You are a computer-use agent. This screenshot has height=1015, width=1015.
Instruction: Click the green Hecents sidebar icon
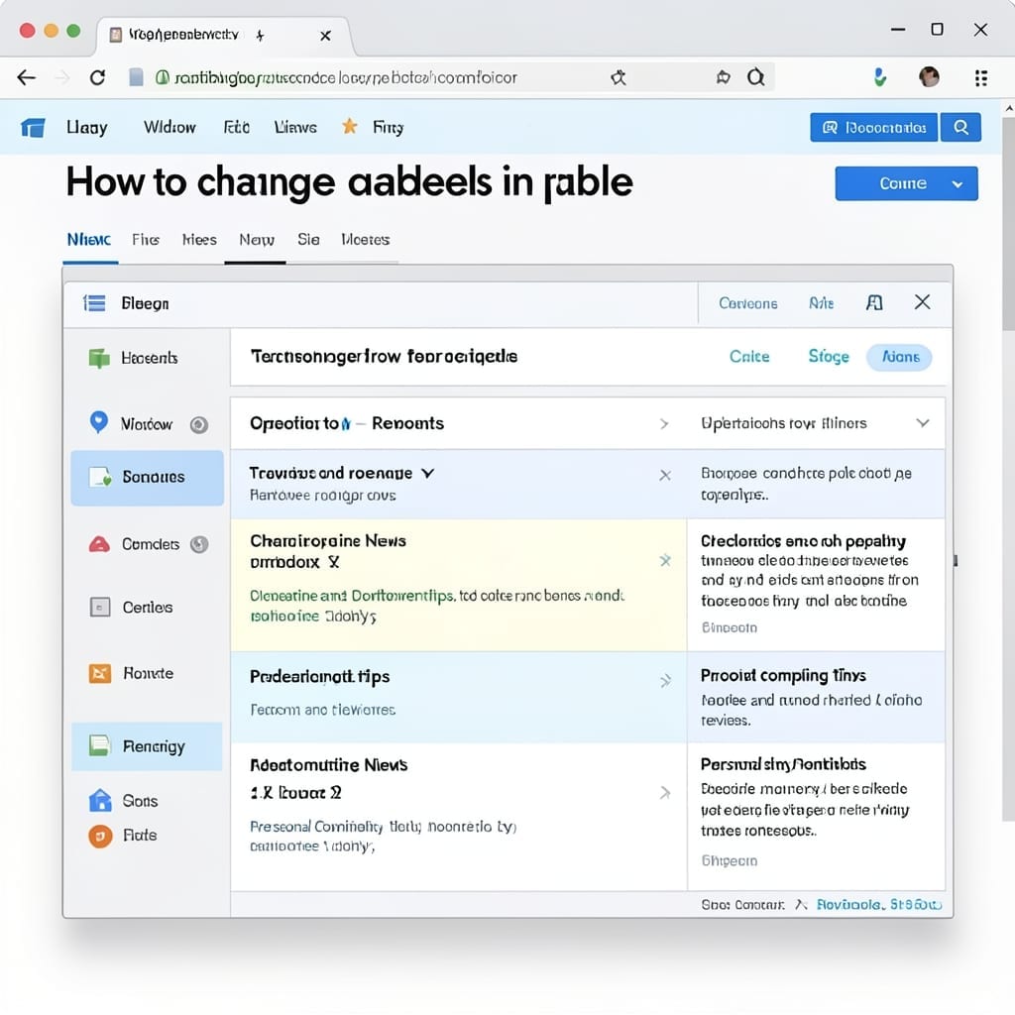pyautogui.click(x=99, y=357)
